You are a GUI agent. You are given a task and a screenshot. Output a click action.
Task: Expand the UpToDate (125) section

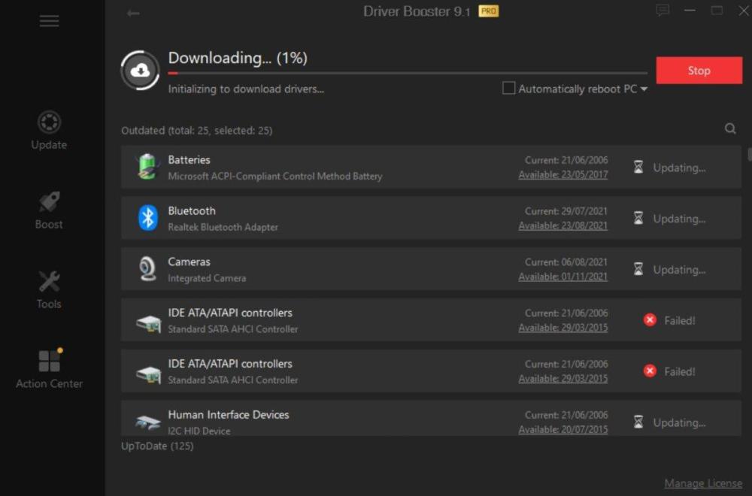tap(157, 446)
